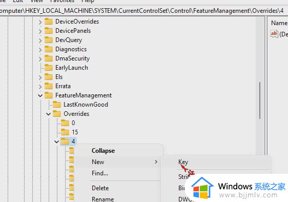Click the tree pane vertical scrollbar thumb
The image size is (288, 202).
pyautogui.click(x=260, y=100)
